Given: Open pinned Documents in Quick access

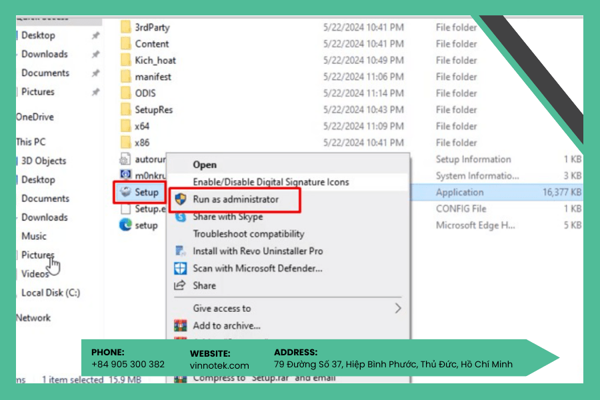Looking at the screenshot, I should (x=45, y=73).
